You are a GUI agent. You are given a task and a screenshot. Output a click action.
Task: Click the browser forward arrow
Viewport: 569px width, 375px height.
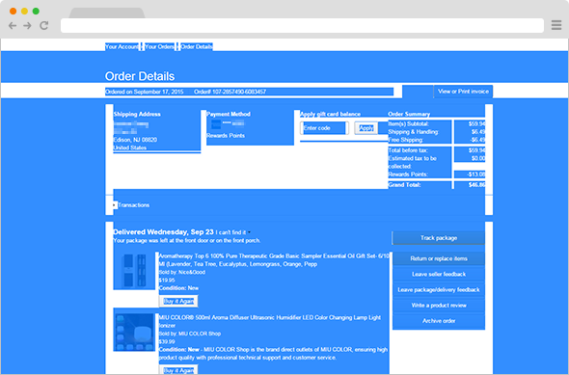(27, 25)
